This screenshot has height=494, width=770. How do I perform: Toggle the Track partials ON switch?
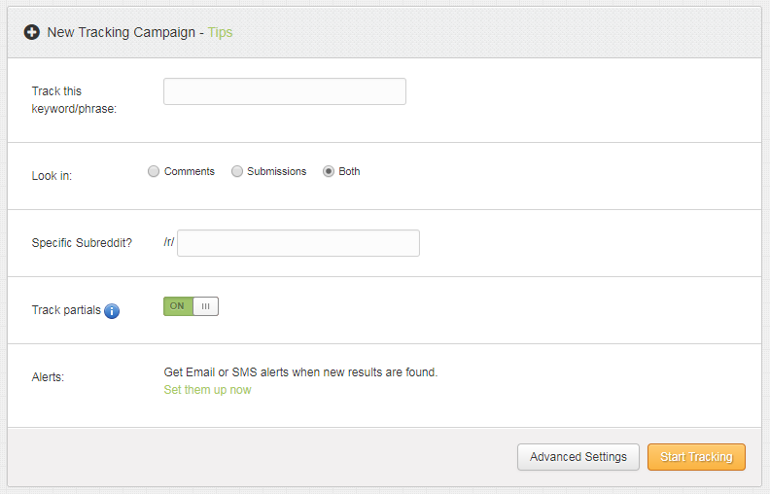[191, 306]
